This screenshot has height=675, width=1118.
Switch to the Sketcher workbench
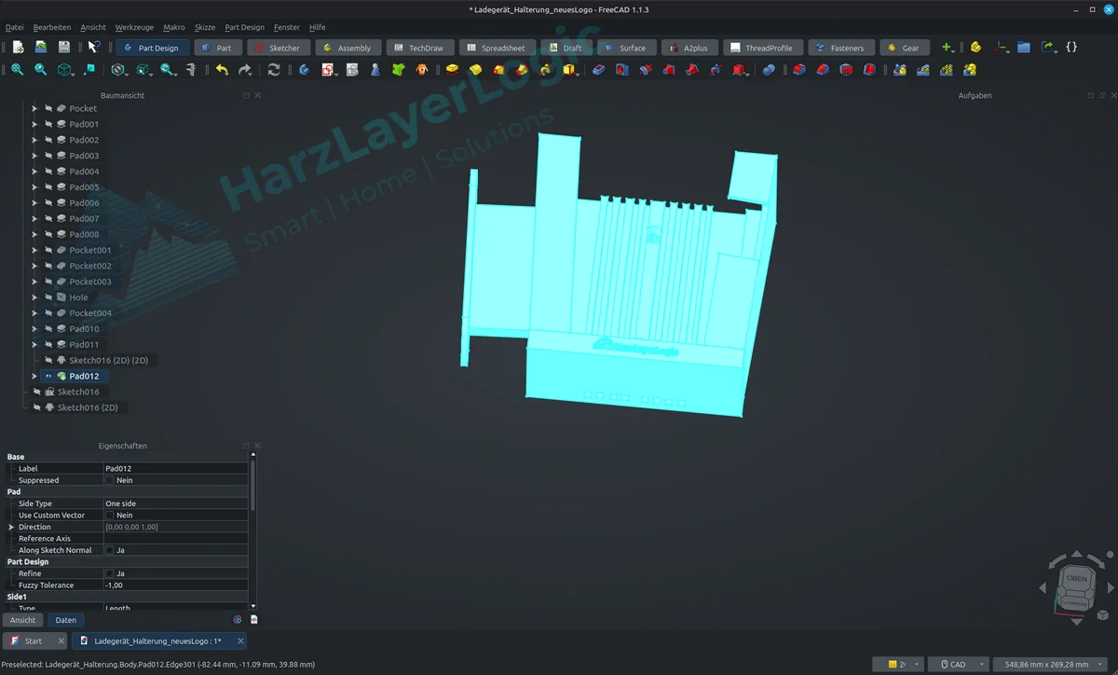278,48
